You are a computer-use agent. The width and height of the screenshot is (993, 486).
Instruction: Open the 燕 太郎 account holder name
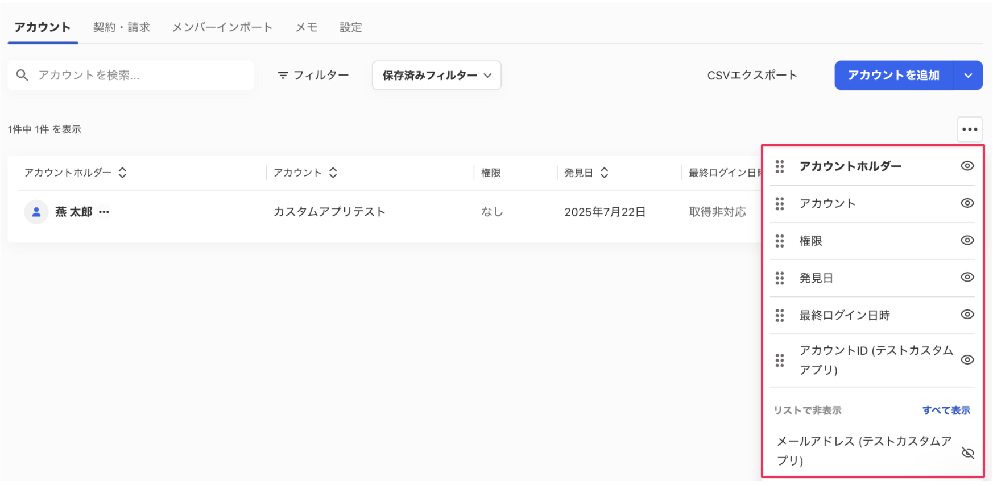point(74,212)
